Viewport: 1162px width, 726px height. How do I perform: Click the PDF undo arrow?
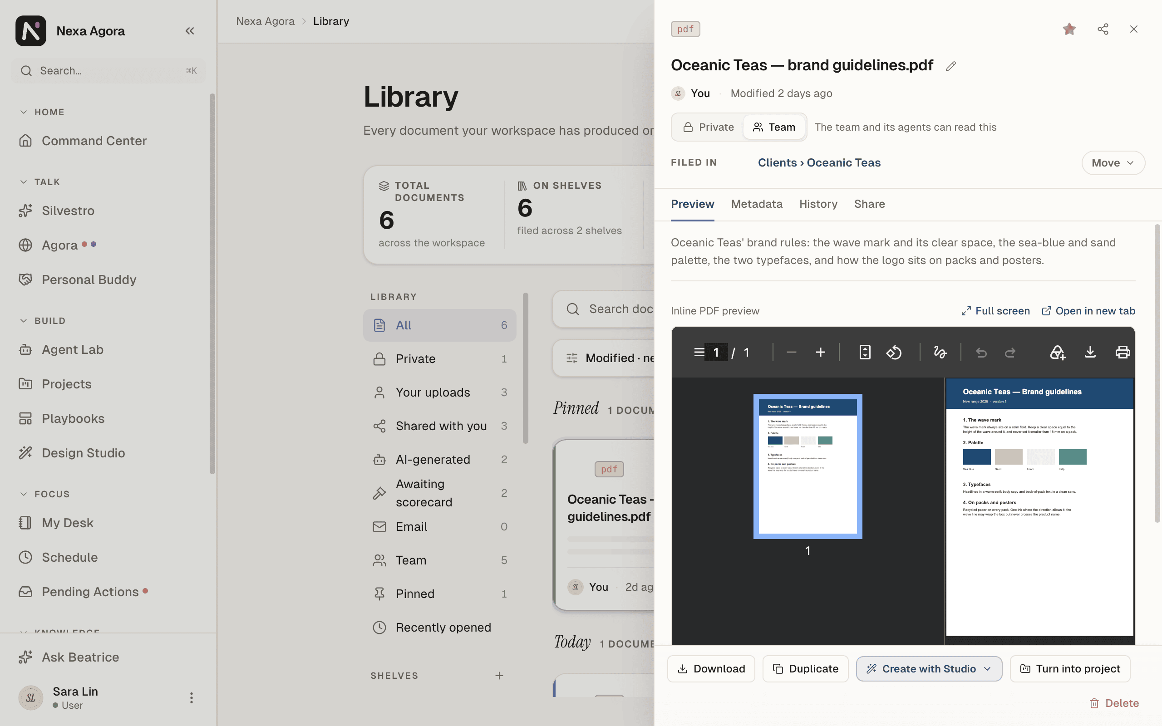(x=981, y=353)
